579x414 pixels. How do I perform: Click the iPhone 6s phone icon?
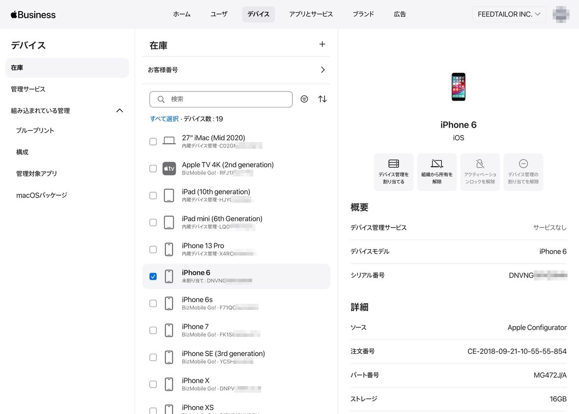(x=169, y=303)
